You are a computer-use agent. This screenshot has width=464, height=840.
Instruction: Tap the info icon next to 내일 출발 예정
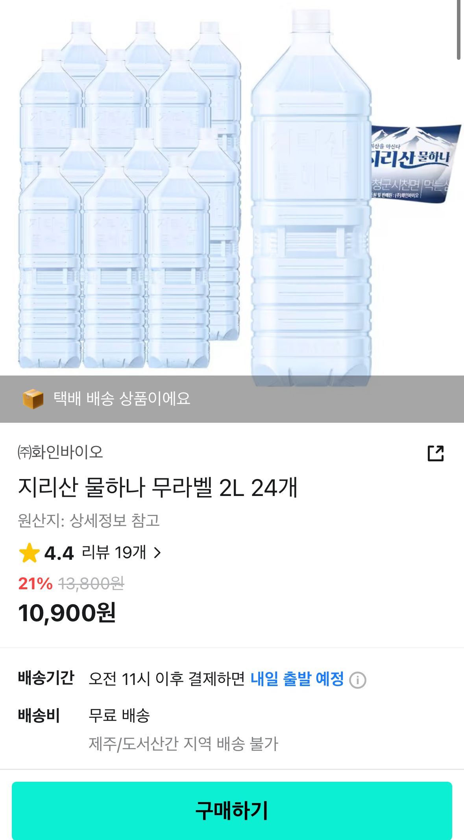pos(357,680)
